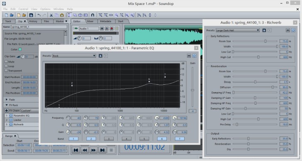Select the time selection I-beam tool
This screenshot has width=302, height=161.
(x=69, y=15)
